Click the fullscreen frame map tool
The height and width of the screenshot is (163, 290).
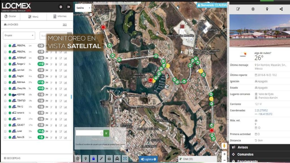(x=125, y=158)
